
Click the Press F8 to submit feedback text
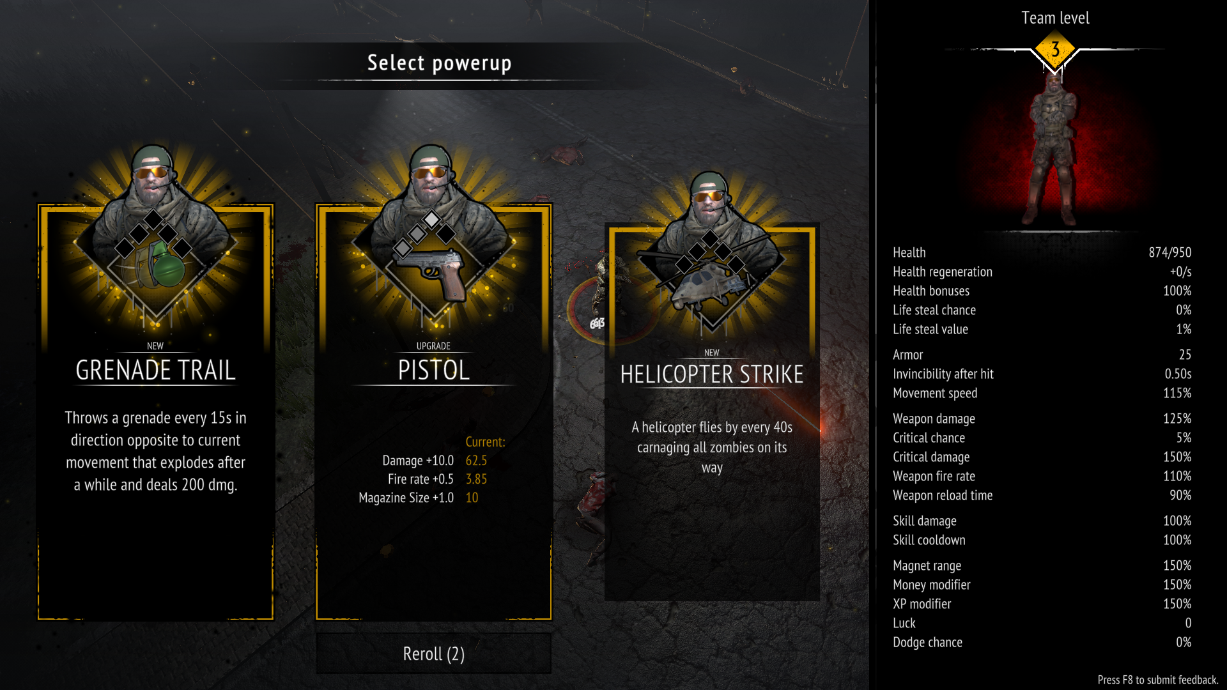(1158, 680)
